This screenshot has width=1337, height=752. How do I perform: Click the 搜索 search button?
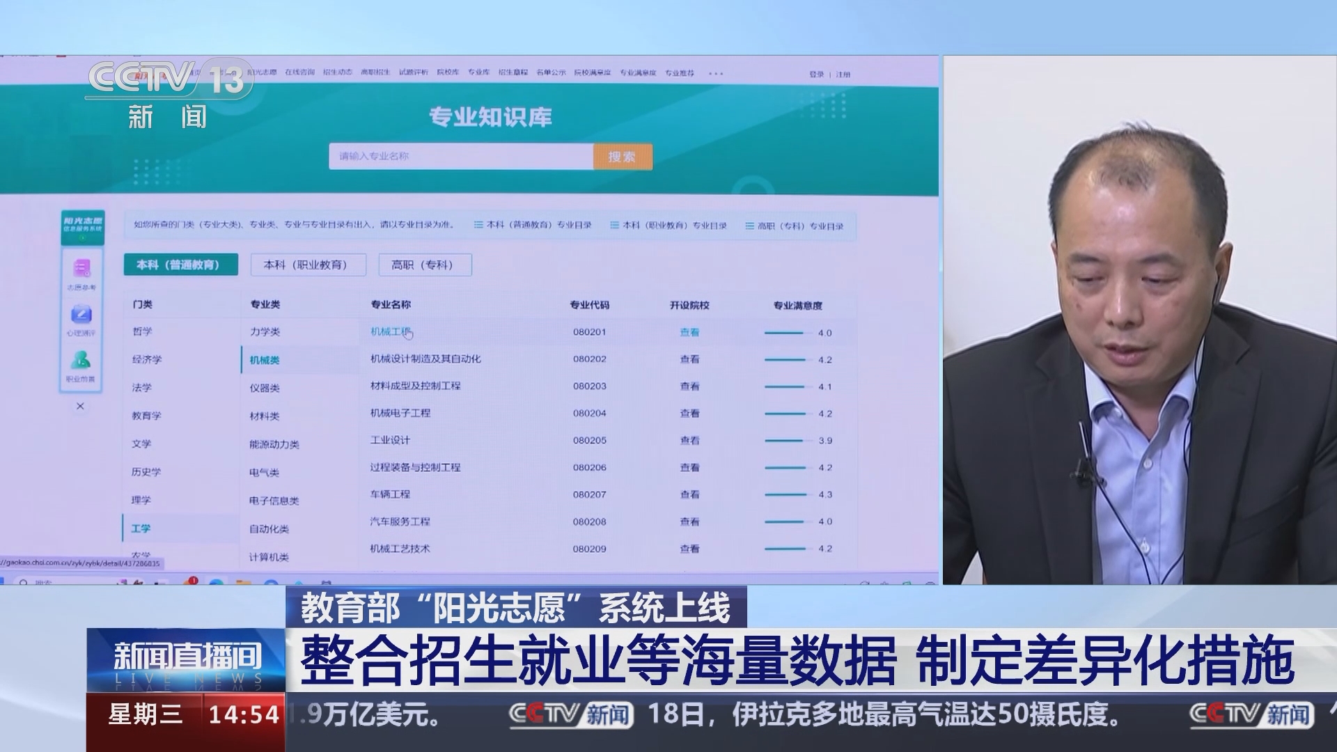[623, 156]
